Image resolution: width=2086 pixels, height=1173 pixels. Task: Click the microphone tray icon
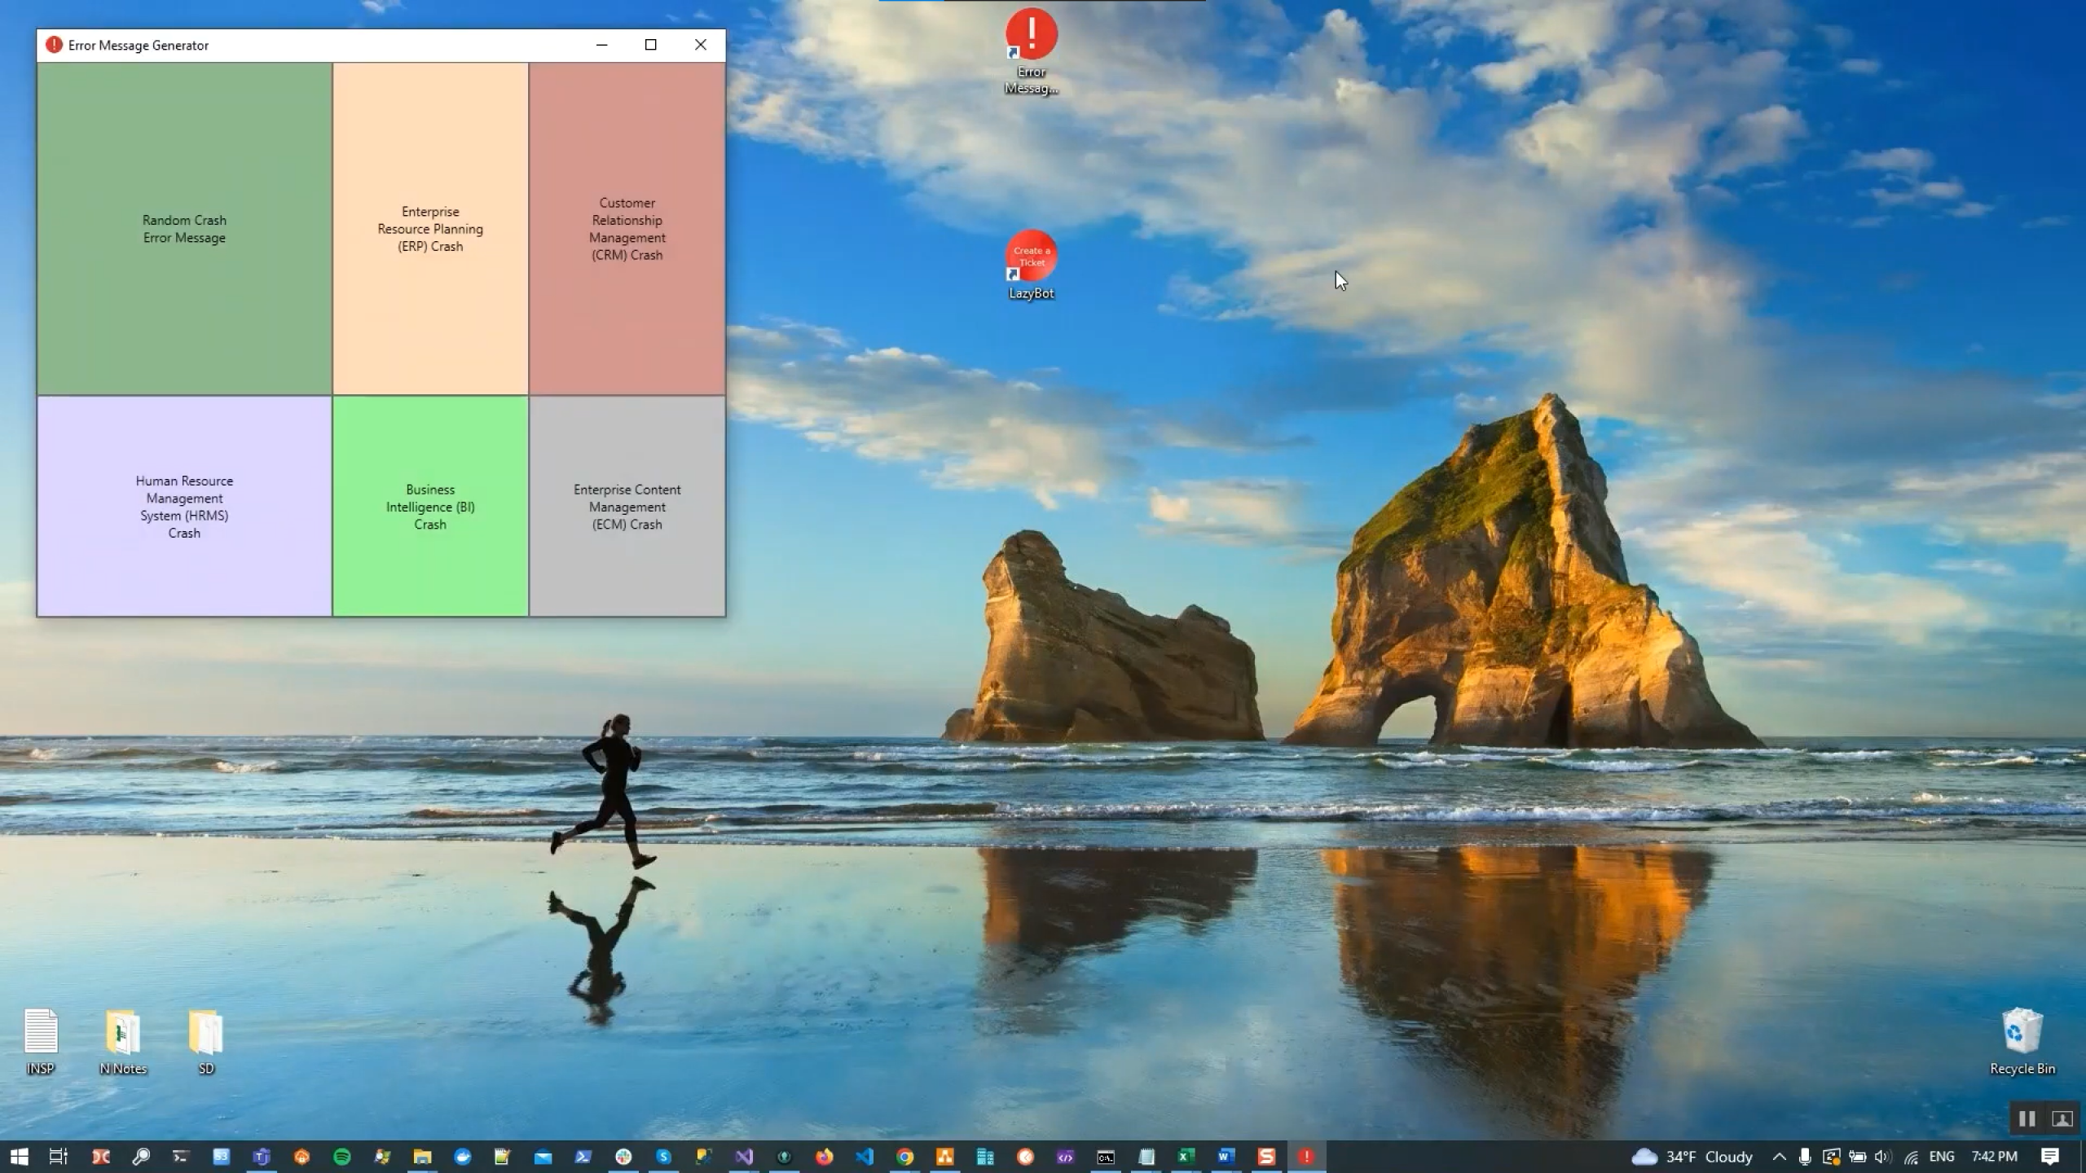coord(1805,1157)
